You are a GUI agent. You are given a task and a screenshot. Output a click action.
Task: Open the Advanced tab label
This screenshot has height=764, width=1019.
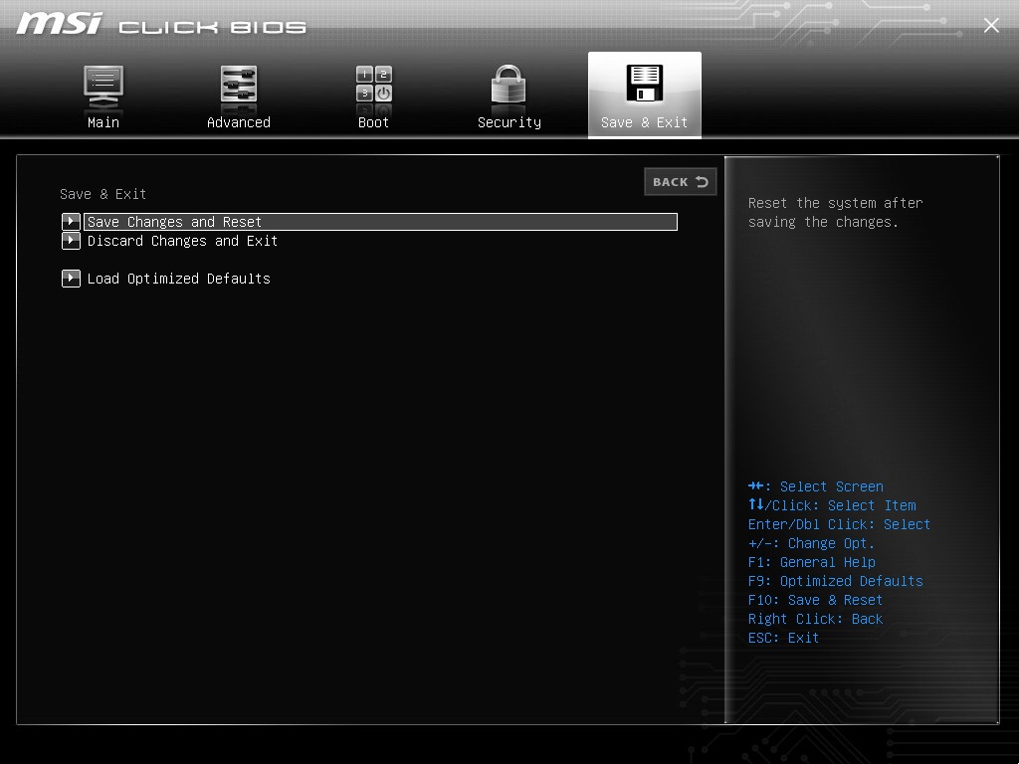pos(239,122)
